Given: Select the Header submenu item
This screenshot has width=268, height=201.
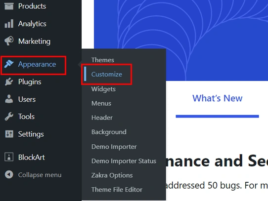Looking at the screenshot, I should tap(102, 118).
